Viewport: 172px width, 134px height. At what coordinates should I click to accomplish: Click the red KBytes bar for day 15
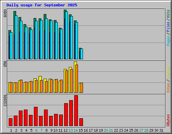81,122
